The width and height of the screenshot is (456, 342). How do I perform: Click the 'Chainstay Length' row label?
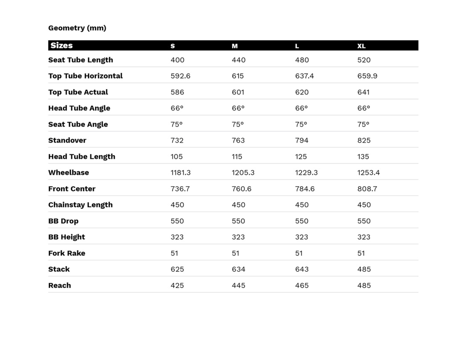pos(81,205)
